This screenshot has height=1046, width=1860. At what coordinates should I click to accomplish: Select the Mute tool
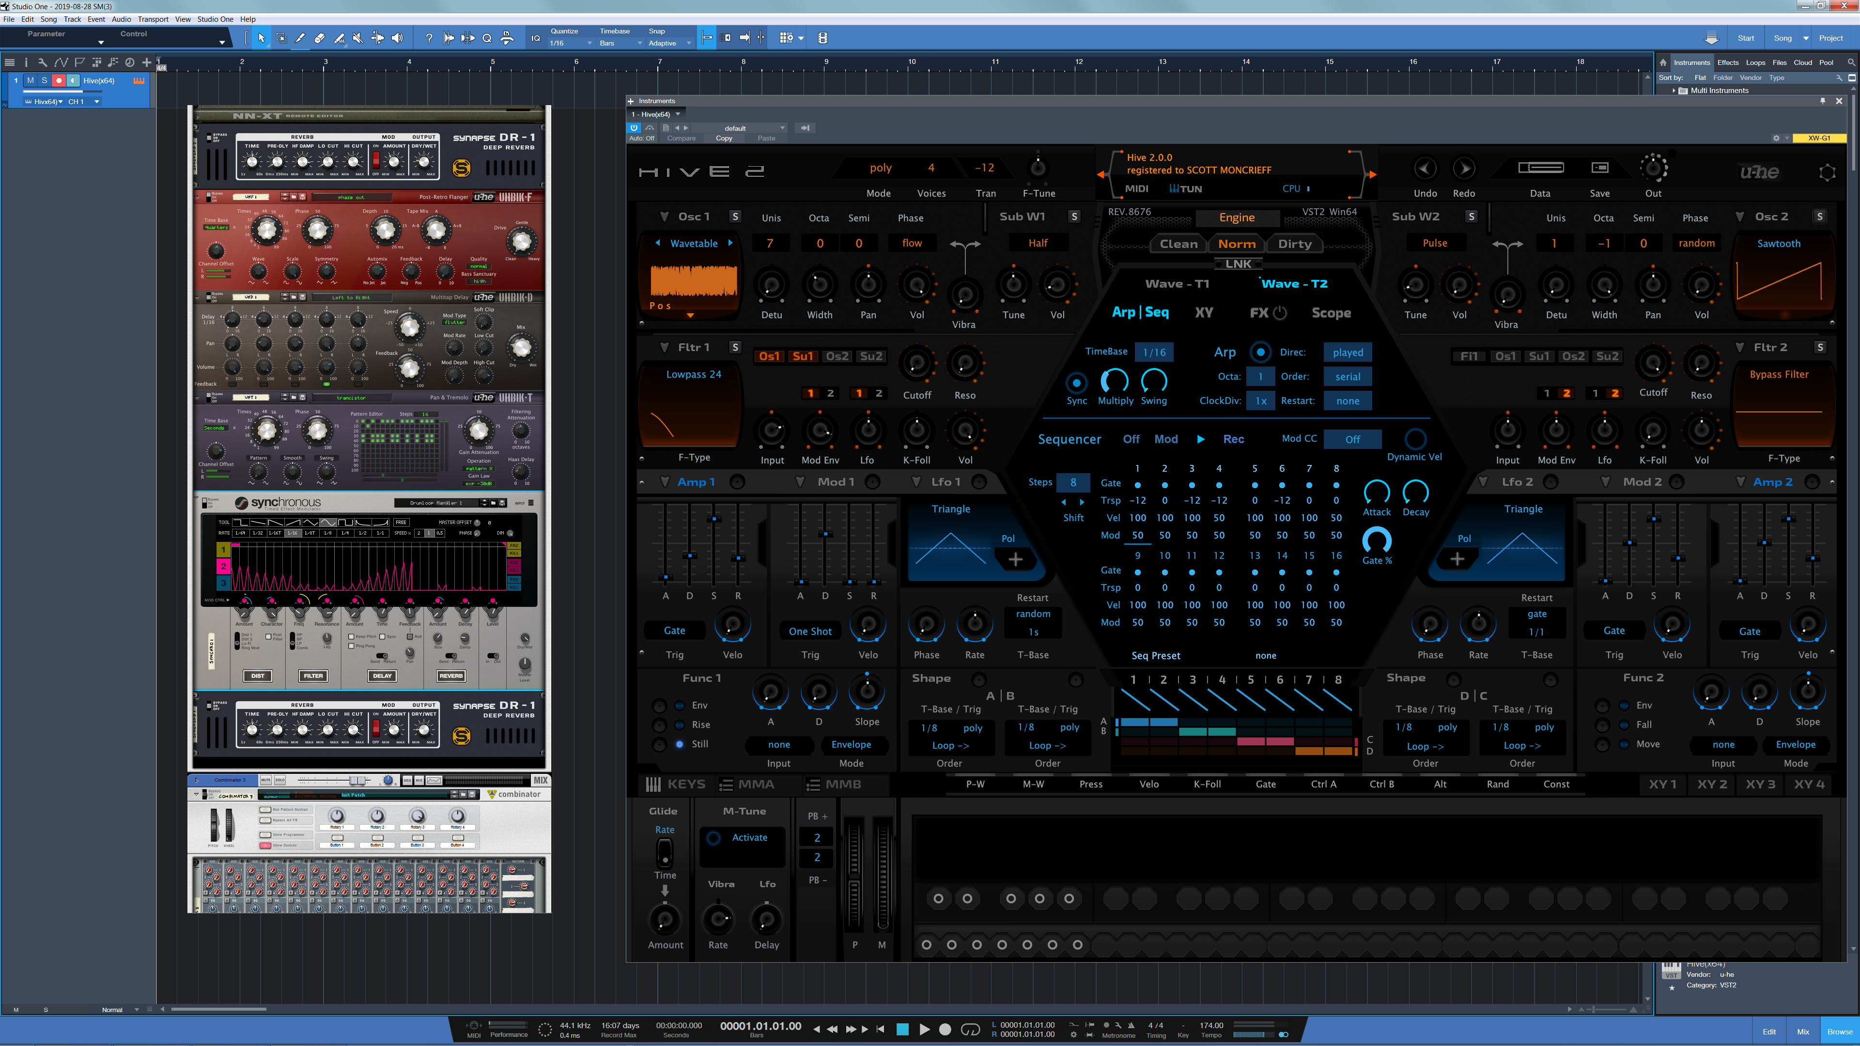(358, 38)
